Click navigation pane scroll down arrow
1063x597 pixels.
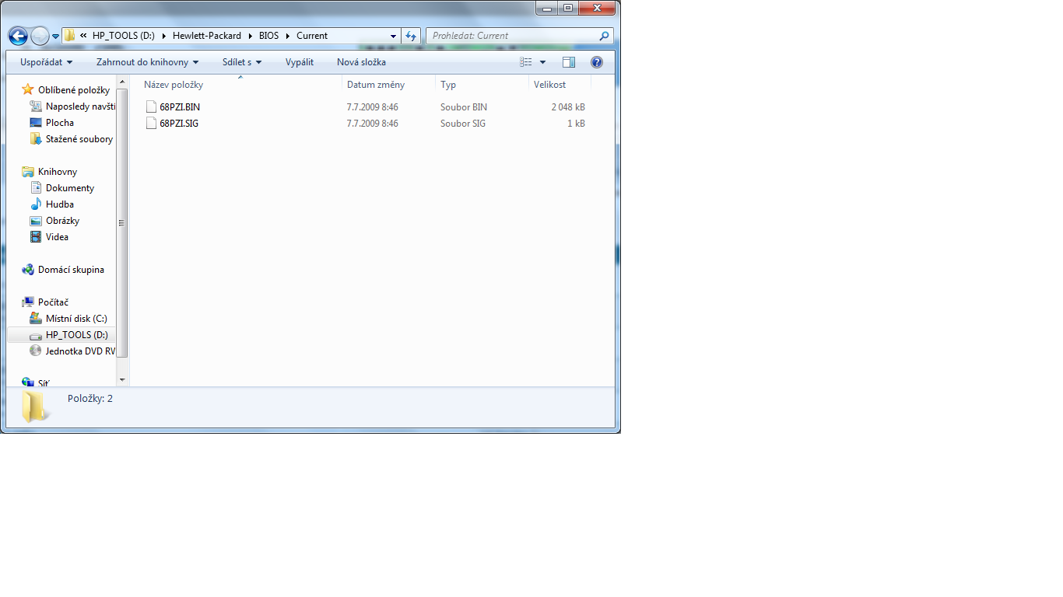122,380
